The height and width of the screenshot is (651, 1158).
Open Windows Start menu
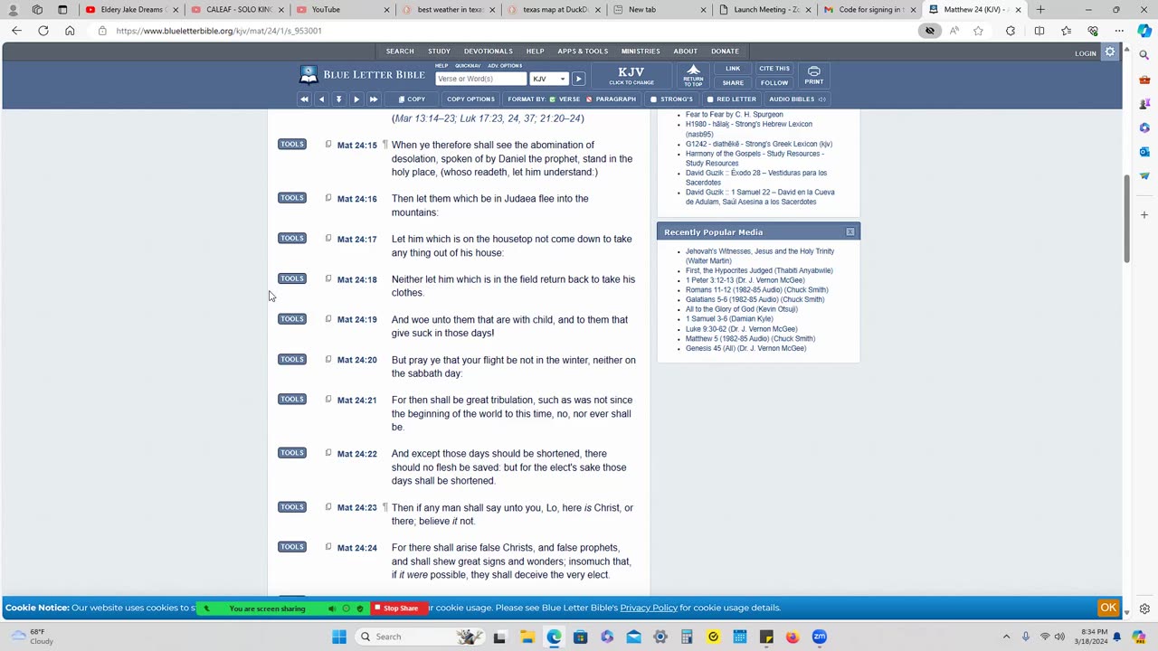[x=339, y=637]
